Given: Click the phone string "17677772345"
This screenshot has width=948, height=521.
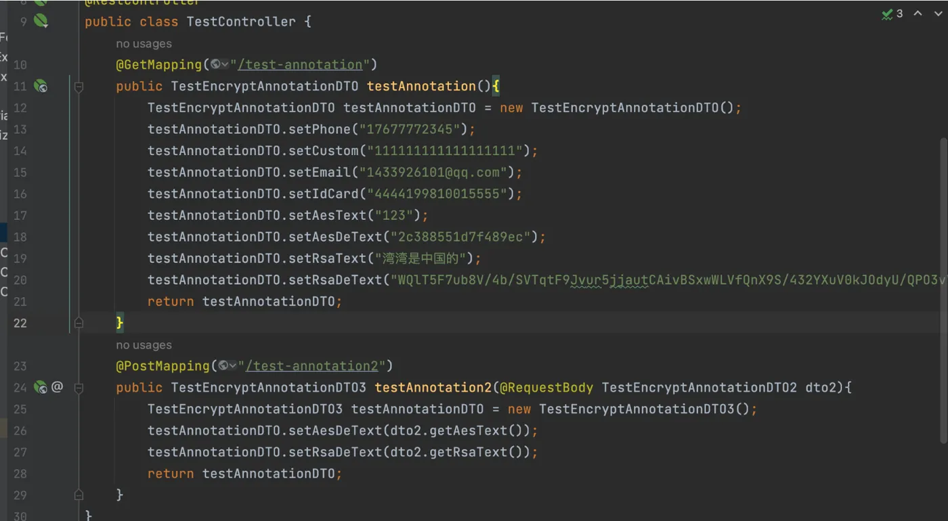Looking at the screenshot, I should (x=410, y=129).
